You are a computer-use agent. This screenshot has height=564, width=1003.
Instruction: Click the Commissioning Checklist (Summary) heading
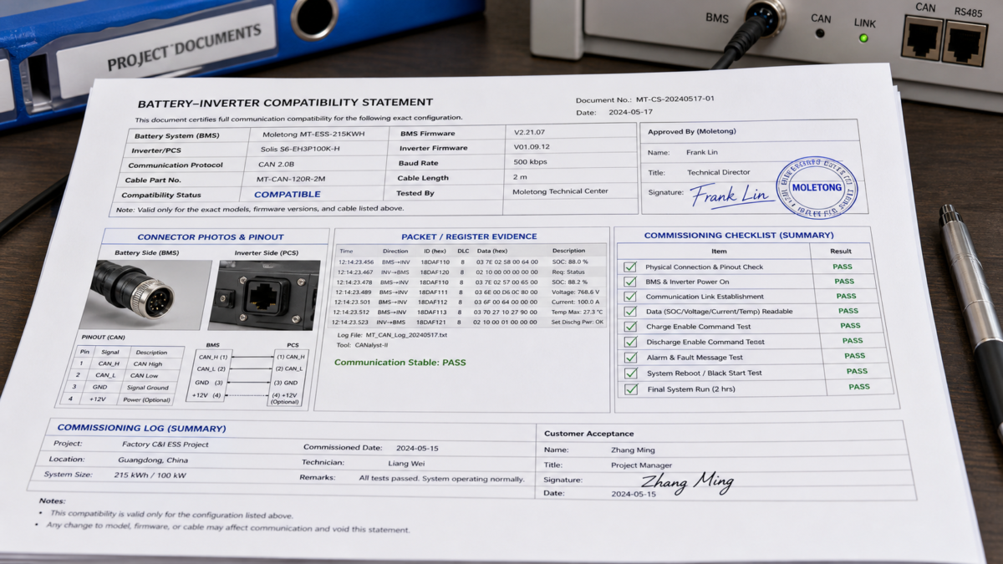[739, 236]
